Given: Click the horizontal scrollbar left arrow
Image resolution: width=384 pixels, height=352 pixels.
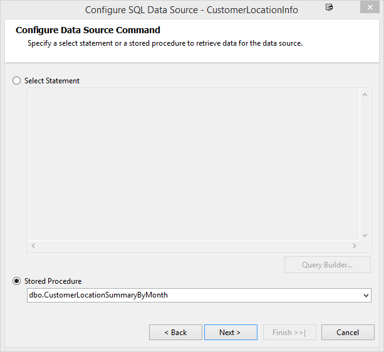Looking at the screenshot, I should pos(33,246).
